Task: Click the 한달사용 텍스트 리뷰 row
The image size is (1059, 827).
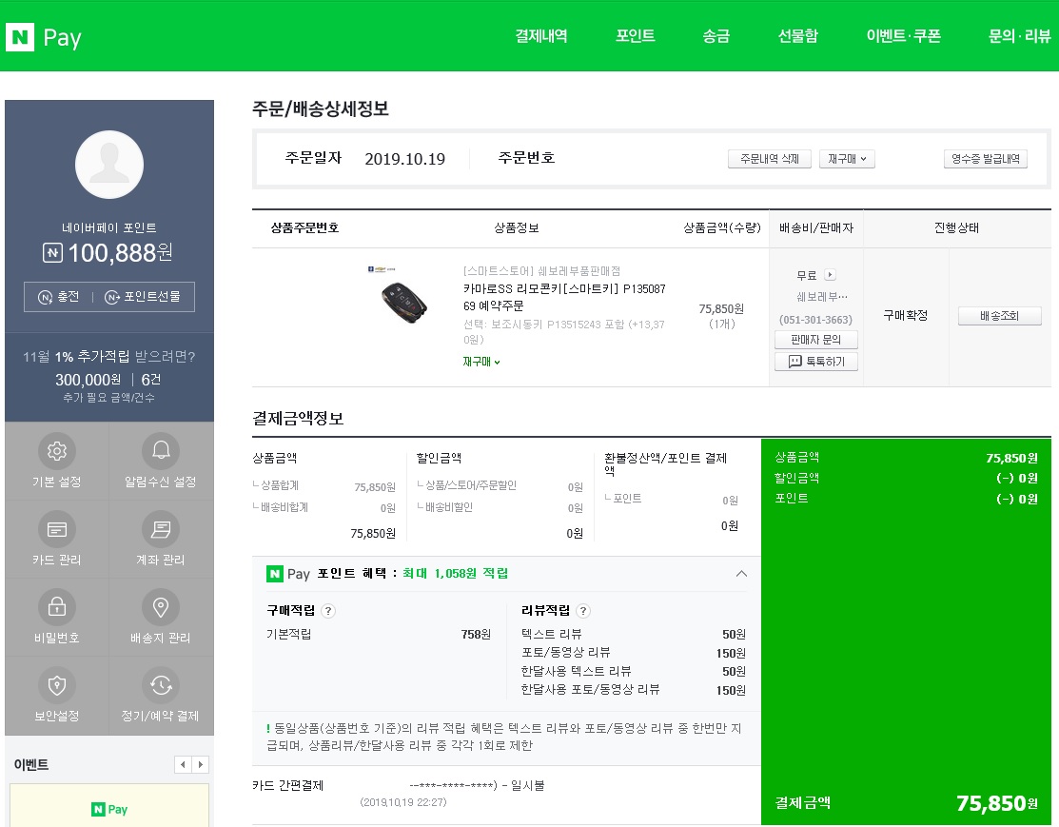Action: [x=634, y=672]
